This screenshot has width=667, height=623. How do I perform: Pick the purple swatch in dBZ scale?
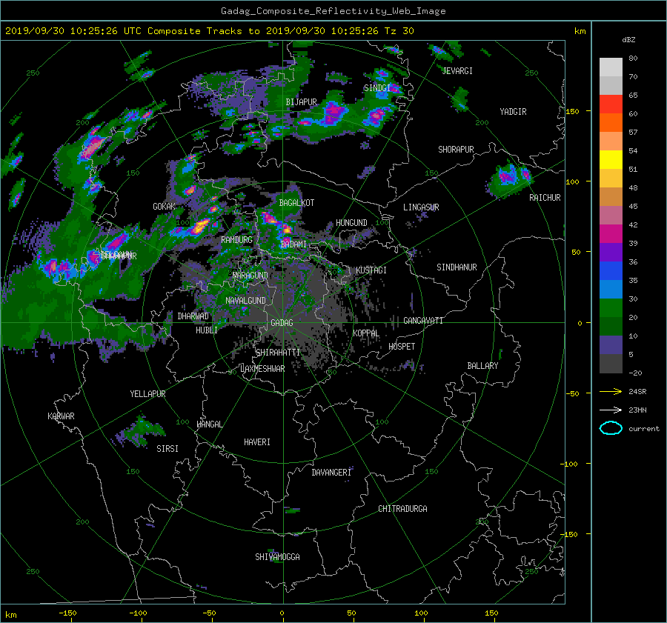(611, 252)
